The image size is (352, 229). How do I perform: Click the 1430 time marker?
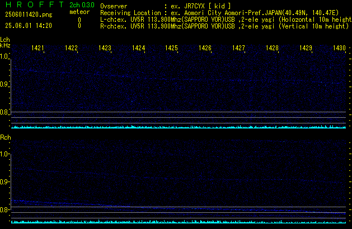(x=339, y=48)
